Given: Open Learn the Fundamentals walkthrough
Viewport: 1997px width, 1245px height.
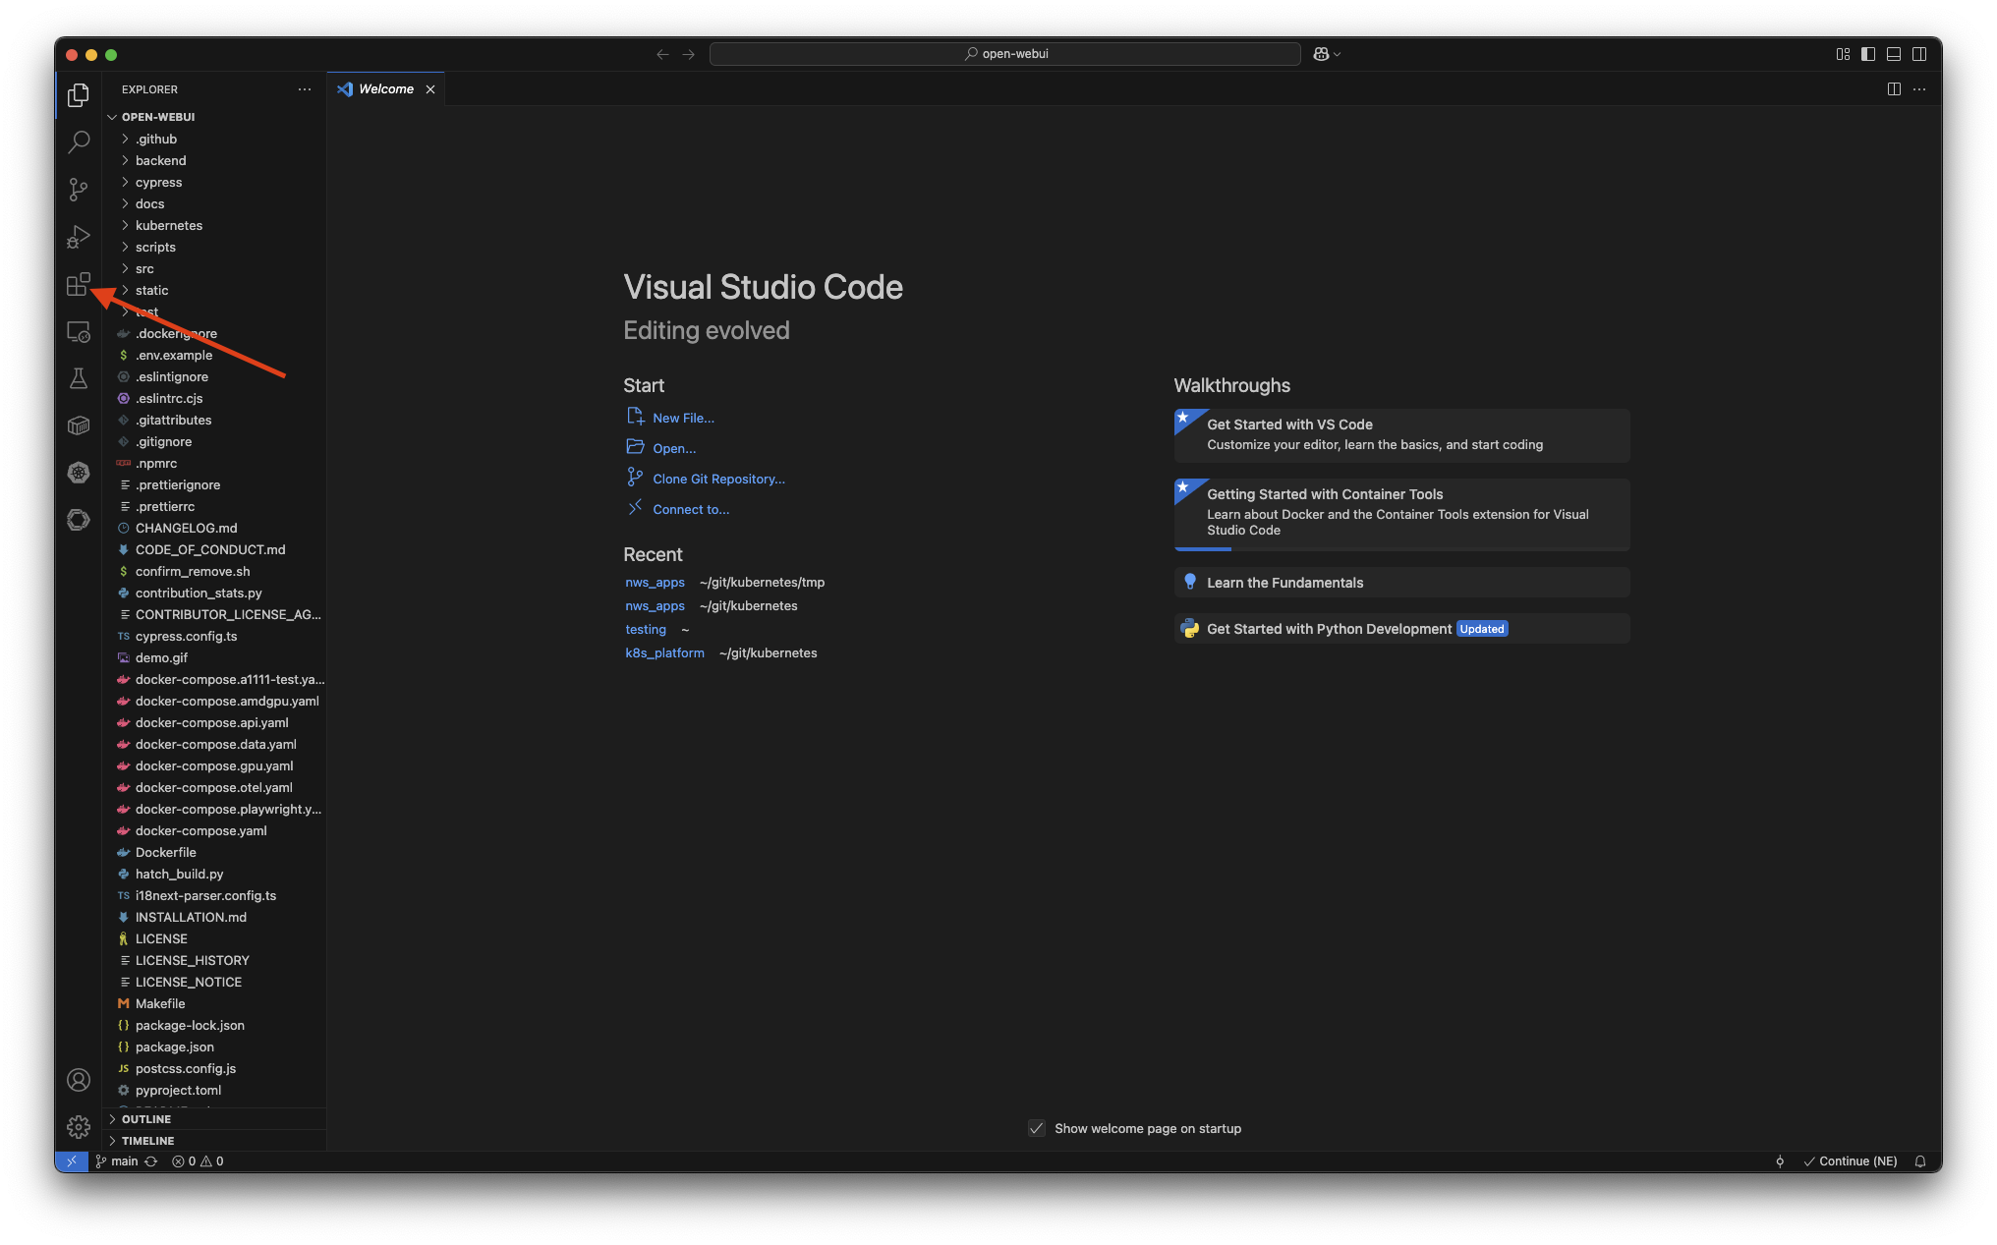Looking at the screenshot, I should tap(1401, 583).
